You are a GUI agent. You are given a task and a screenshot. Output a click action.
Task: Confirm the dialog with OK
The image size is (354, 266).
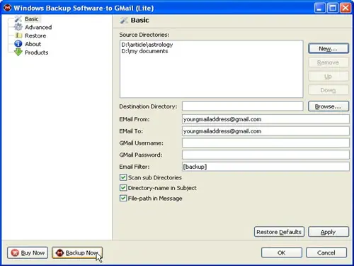[282, 253]
